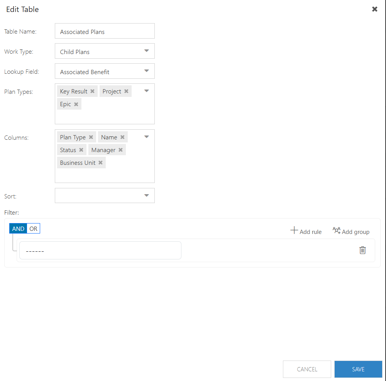The height and width of the screenshot is (381, 386).
Task: Remove the Epic plan type tag
Action: click(76, 104)
